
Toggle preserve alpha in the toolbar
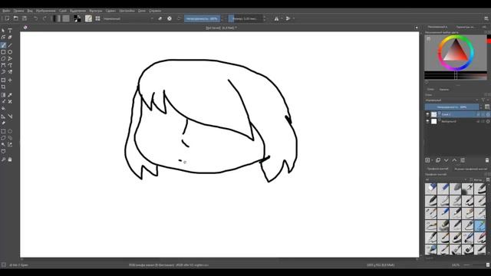(x=170, y=18)
